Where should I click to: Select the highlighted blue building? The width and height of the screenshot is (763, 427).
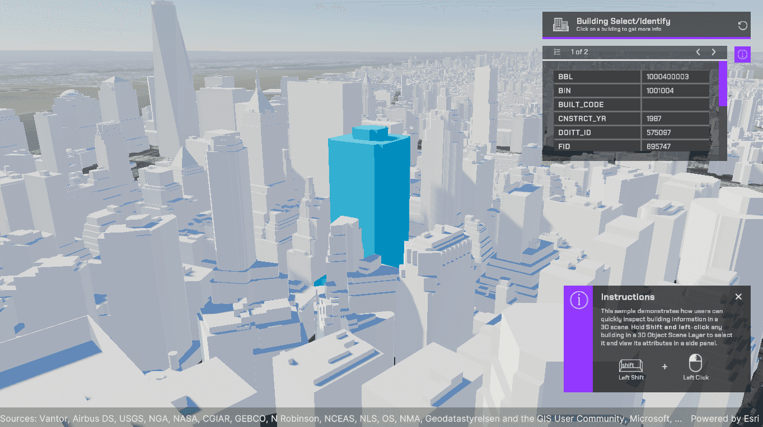click(x=369, y=196)
